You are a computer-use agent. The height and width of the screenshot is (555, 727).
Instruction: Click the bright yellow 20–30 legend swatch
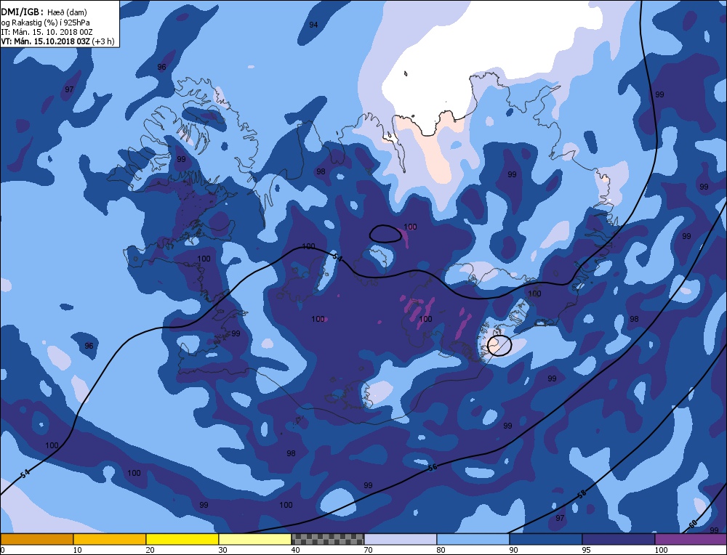point(182,539)
